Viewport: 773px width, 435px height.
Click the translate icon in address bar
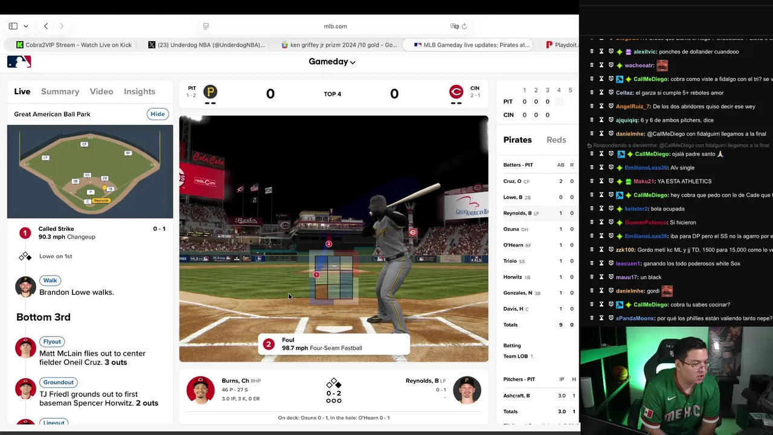454,26
